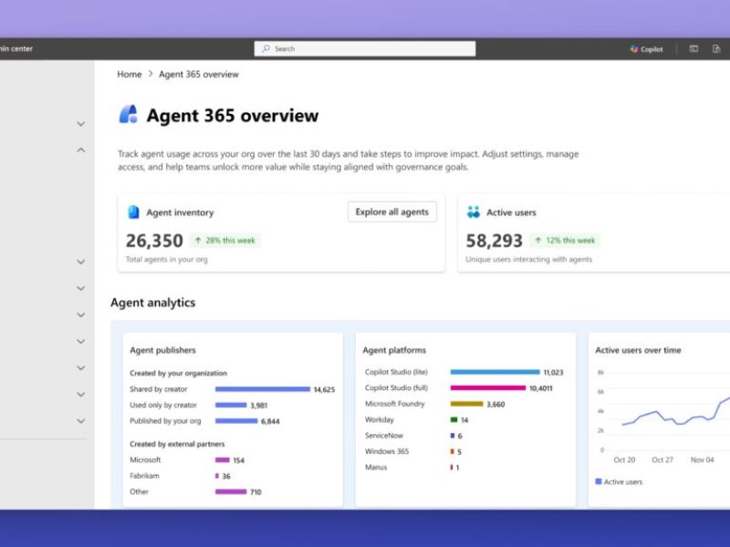
Task: Click the green trend arrow on the 28% badge
Action: click(x=199, y=240)
